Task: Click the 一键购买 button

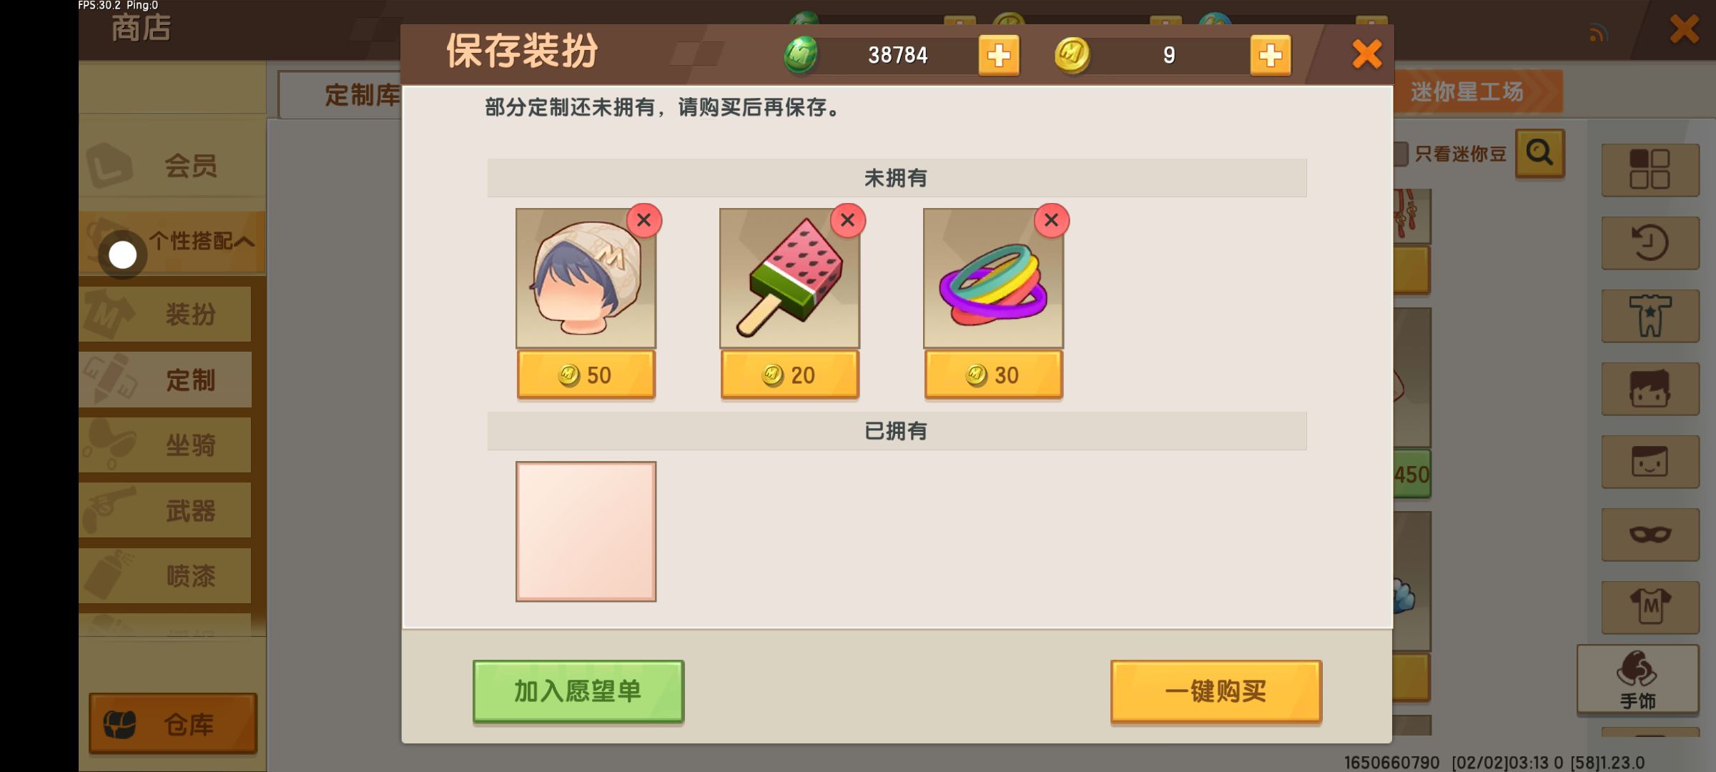Action: coord(1215,691)
